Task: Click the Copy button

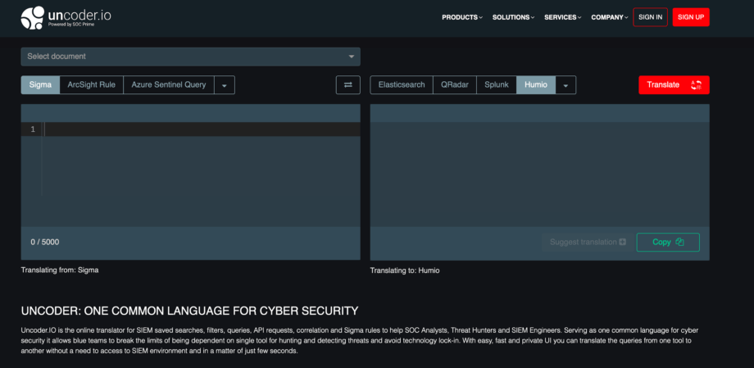Action: 667,242
